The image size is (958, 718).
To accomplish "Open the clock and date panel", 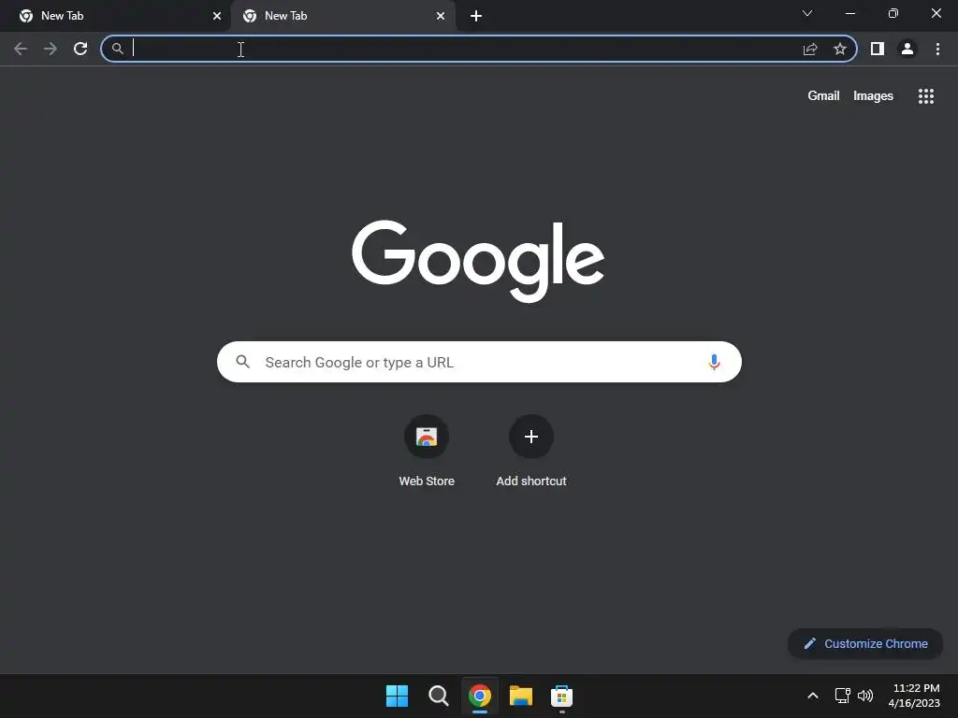I will (915, 696).
